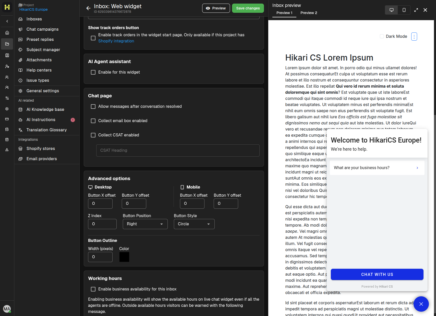Check Collect email box enabled
Screen dimensions: 436x316
tap(93, 121)
